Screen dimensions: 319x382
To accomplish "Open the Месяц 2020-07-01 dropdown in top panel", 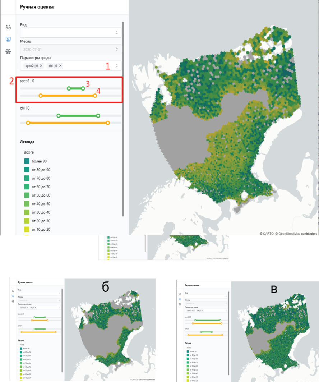I will pos(70,49).
